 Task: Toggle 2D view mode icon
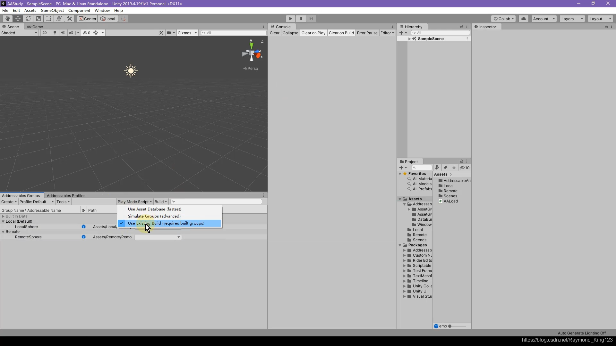click(44, 33)
